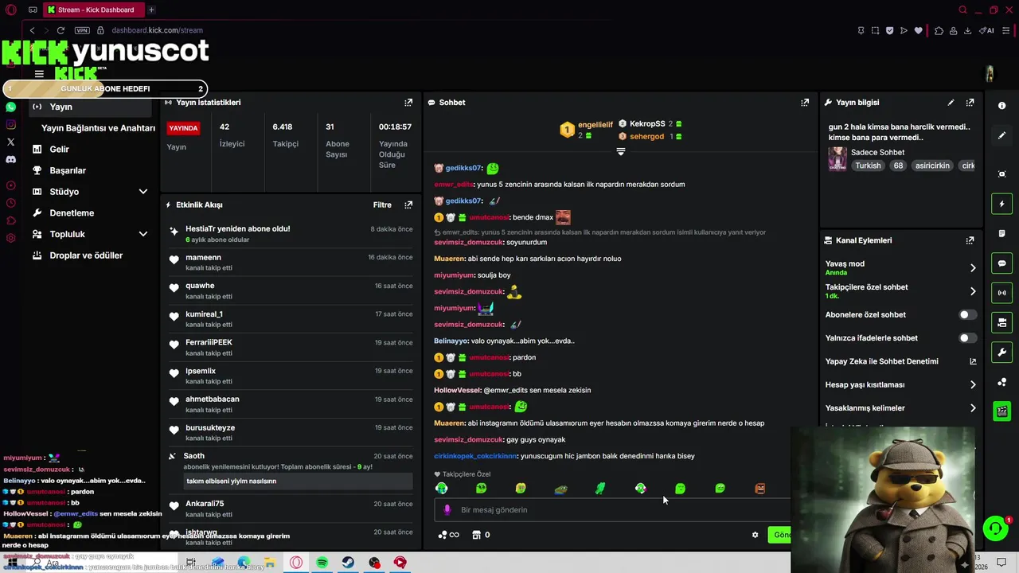Open Steam from the taskbar
The height and width of the screenshot is (573, 1019).
(x=348, y=563)
